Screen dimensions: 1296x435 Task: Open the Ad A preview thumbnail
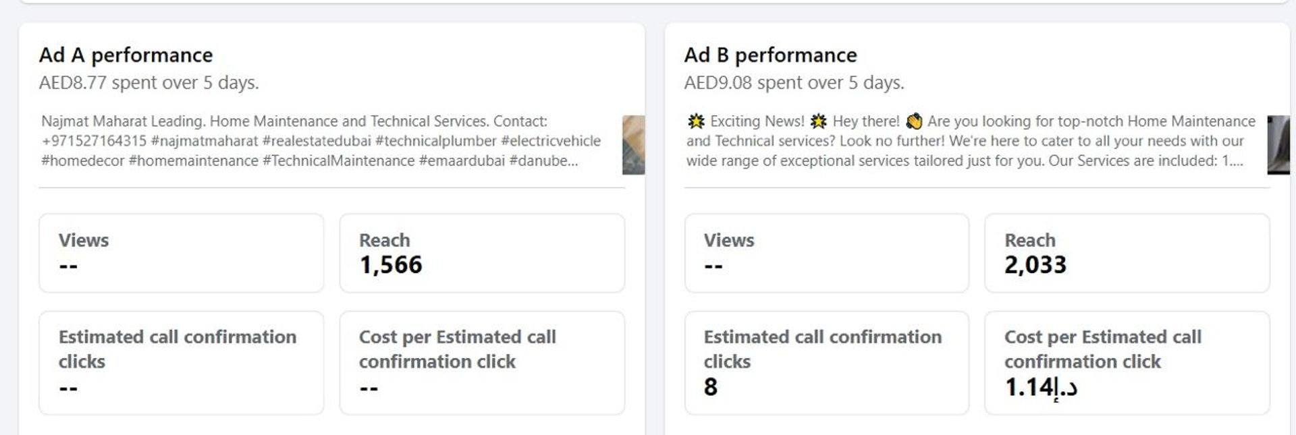point(633,145)
